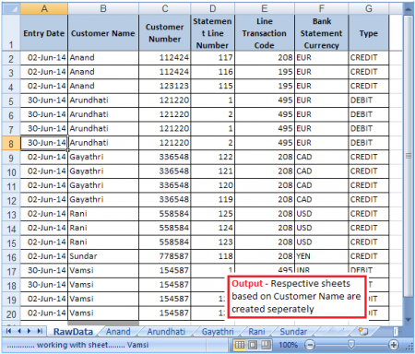Click the Statement Line Number header cell
415x354 pixels.
212,32
